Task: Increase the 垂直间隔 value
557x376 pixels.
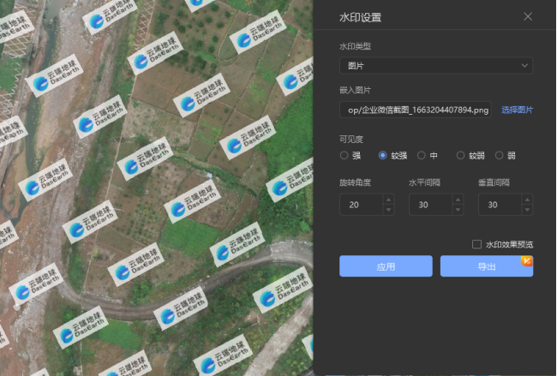Action: pyautogui.click(x=527, y=200)
